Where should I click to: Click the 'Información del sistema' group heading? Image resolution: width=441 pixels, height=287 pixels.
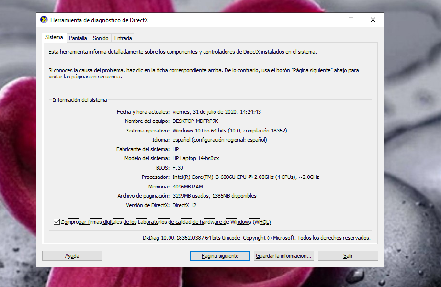pyautogui.click(x=80, y=100)
